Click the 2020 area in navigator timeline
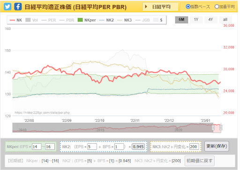240x170 pixels. (178, 130)
